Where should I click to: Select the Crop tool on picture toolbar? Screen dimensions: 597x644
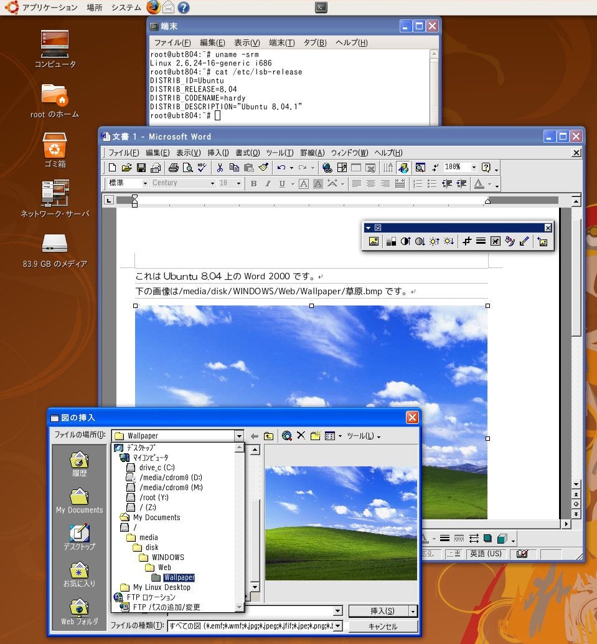tap(467, 241)
